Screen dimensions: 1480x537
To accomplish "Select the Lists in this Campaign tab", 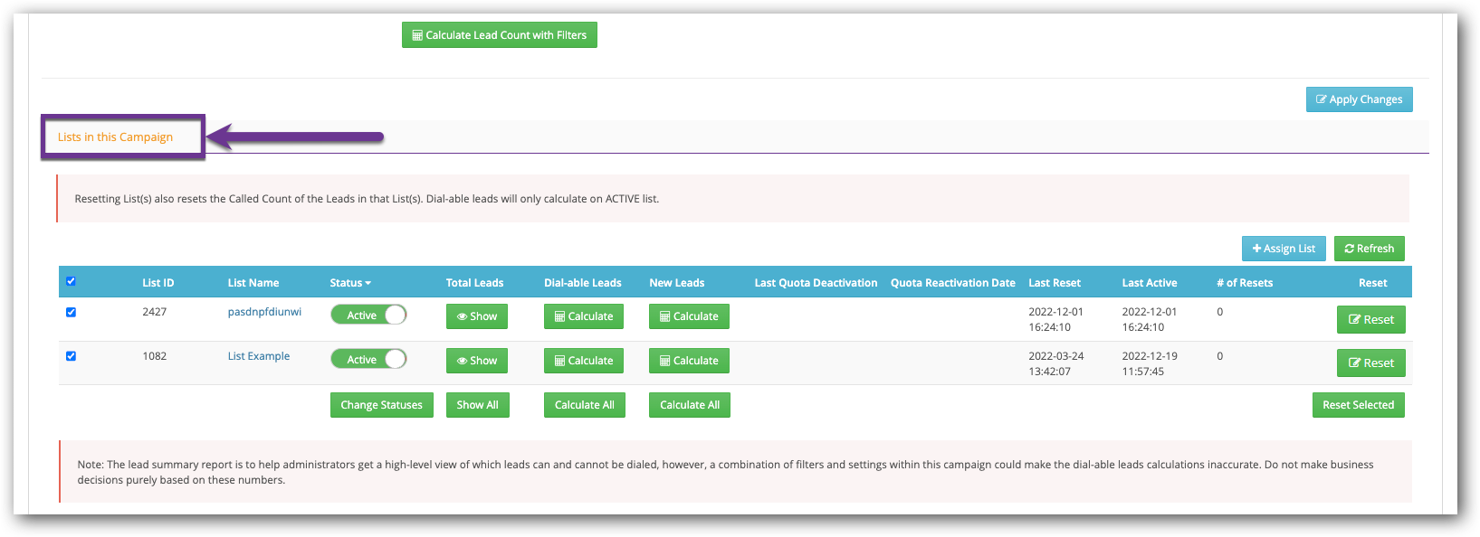I will click(x=115, y=137).
